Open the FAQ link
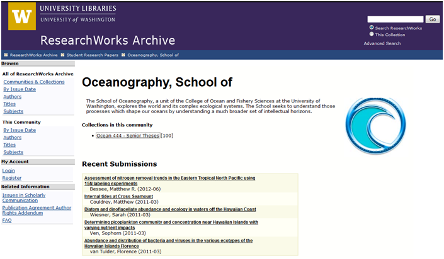The height and width of the screenshot is (259, 444). click(x=7, y=220)
